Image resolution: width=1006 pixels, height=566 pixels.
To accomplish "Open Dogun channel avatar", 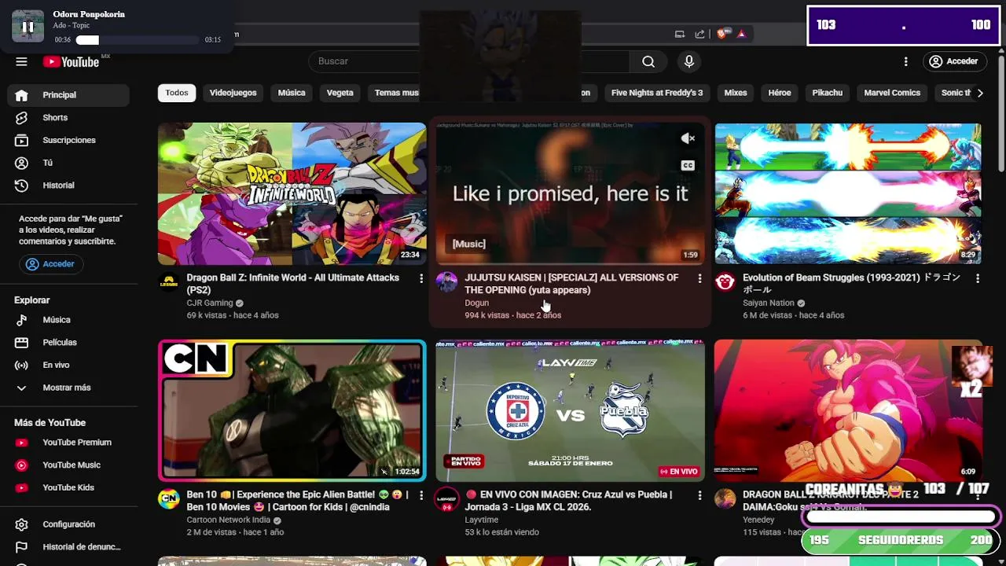I will [x=446, y=282].
